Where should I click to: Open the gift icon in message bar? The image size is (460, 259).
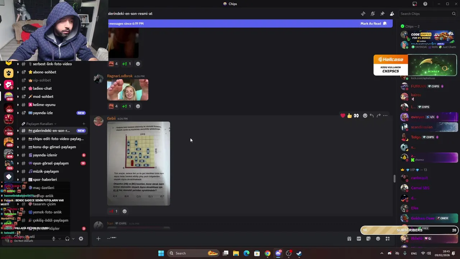coord(349,238)
